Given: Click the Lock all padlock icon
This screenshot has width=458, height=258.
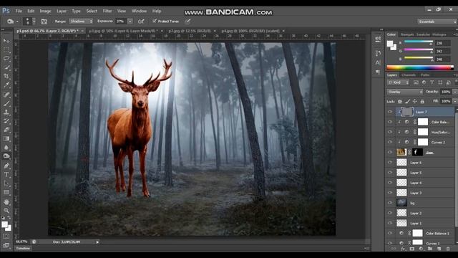Looking at the screenshot, I should coord(422,102).
